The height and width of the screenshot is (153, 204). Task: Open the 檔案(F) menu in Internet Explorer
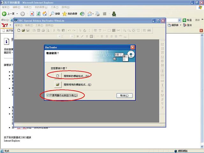click(6, 7)
